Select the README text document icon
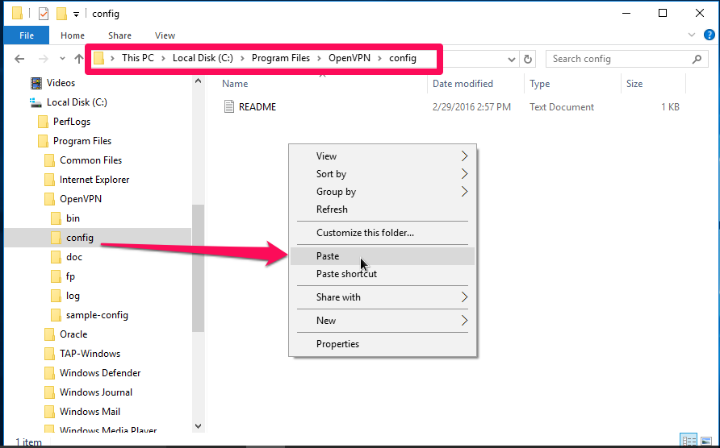Image resolution: width=720 pixels, height=448 pixels. pos(228,107)
